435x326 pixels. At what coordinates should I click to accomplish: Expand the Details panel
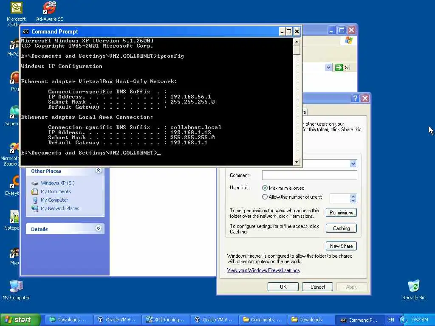point(98,228)
